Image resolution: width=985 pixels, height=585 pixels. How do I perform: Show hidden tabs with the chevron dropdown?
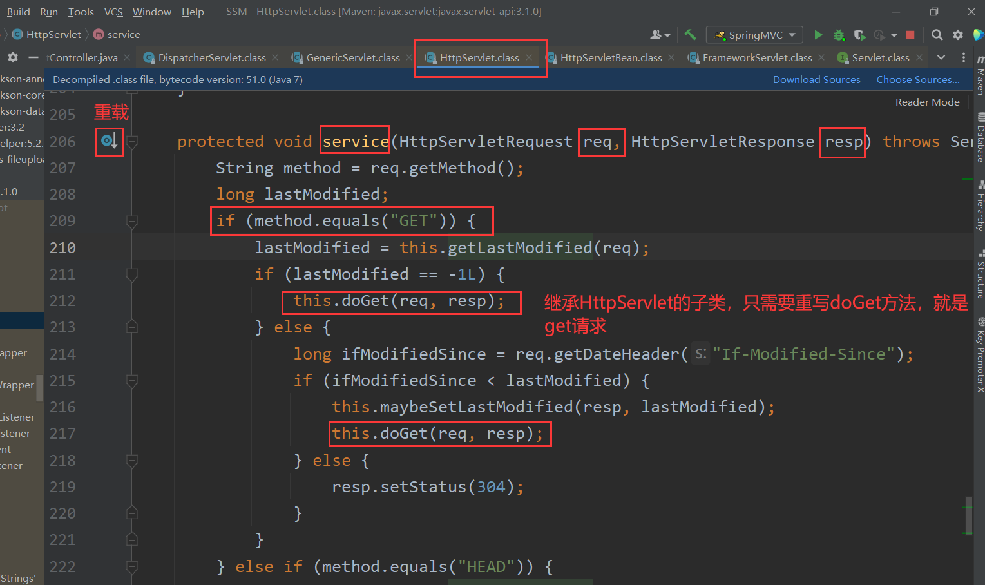click(x=941, y=57)
